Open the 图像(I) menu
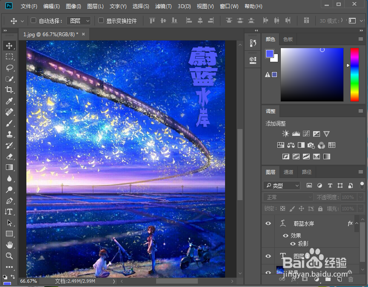This screenshot has width=368, height=287. coord(74,6)
